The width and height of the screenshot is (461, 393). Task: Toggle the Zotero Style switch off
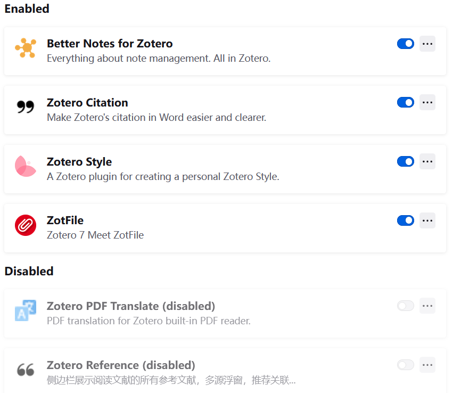tap(406, 161)
